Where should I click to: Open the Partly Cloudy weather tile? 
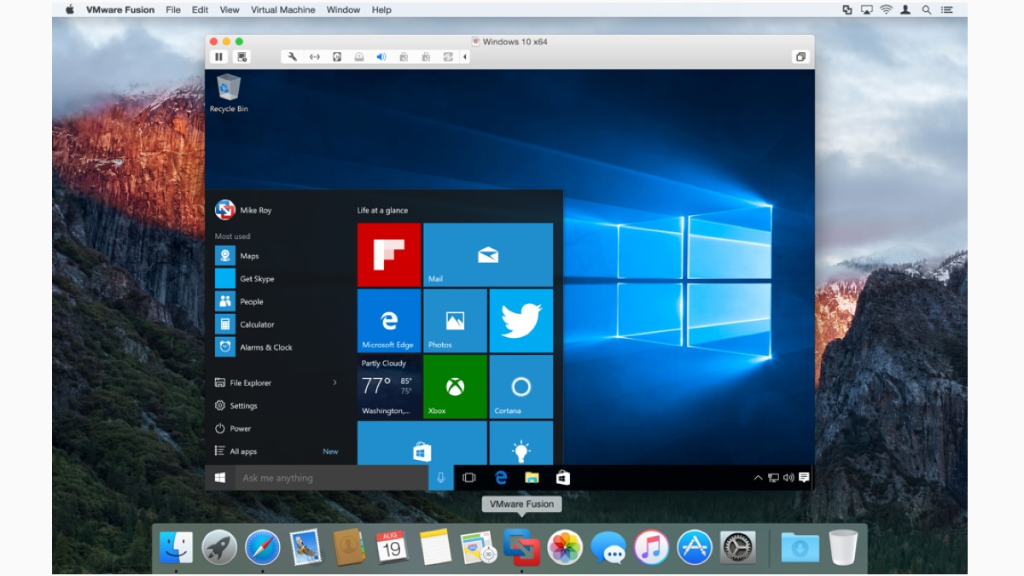(389, 387)
